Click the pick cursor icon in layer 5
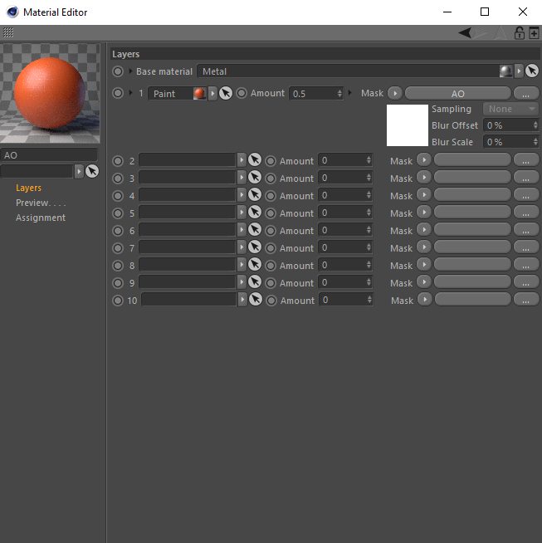Viewport: 542px width, 543px height. coord(255,213)
